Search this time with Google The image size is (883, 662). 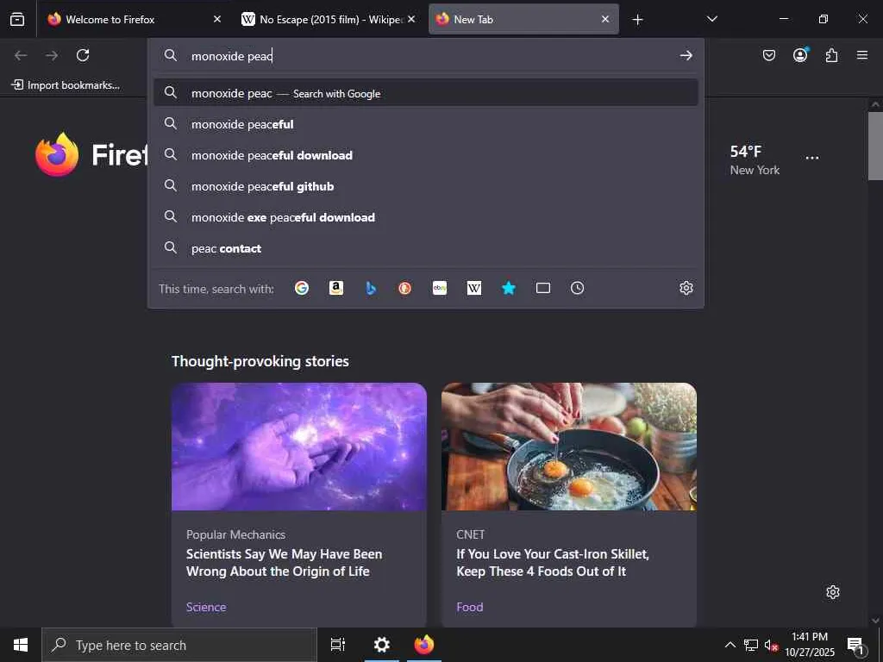(x=302, y=288)
